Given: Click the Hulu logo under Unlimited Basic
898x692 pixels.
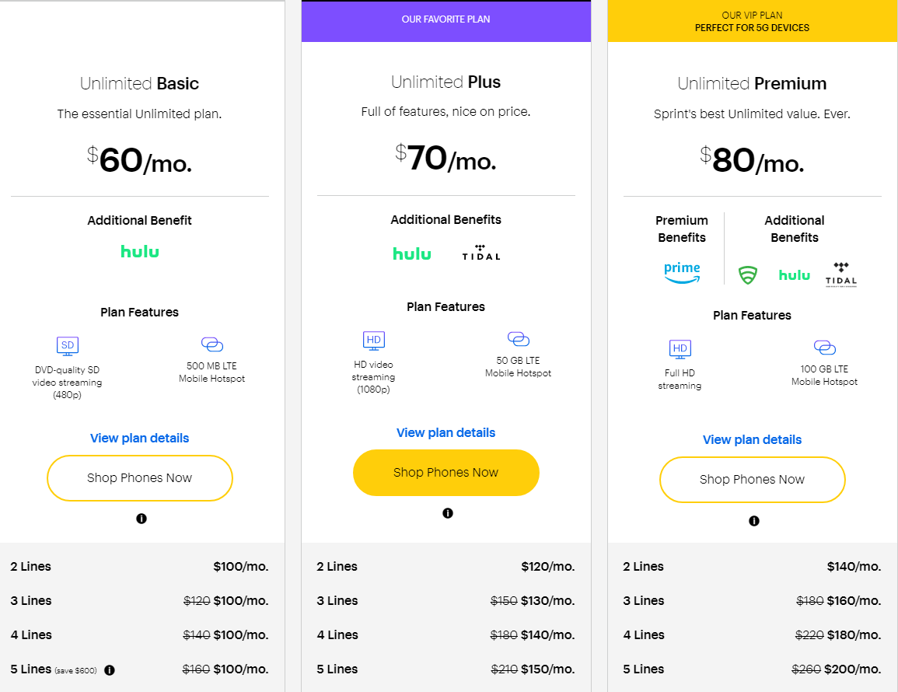Looking at the screenshot, I should 140,252.
